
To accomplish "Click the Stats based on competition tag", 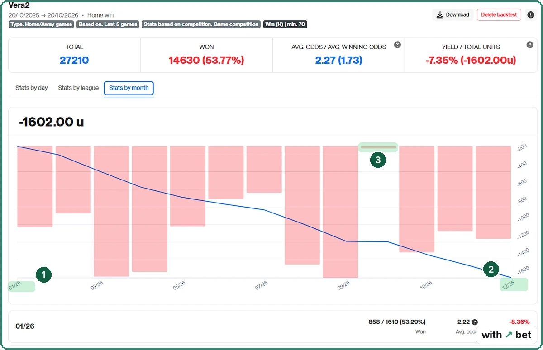I will (x=201, y=24).
